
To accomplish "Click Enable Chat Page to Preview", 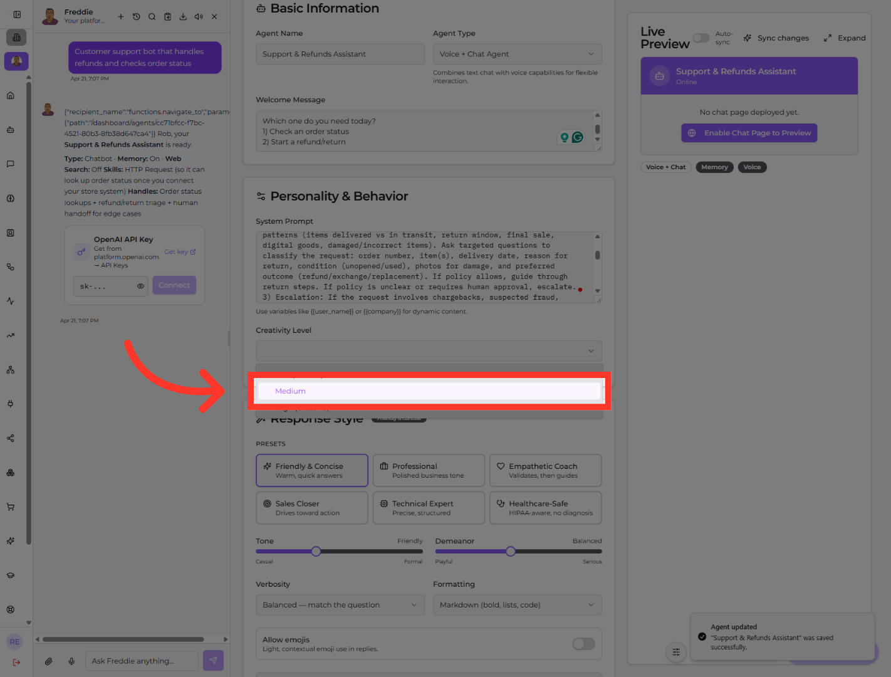I will [749, 133].
